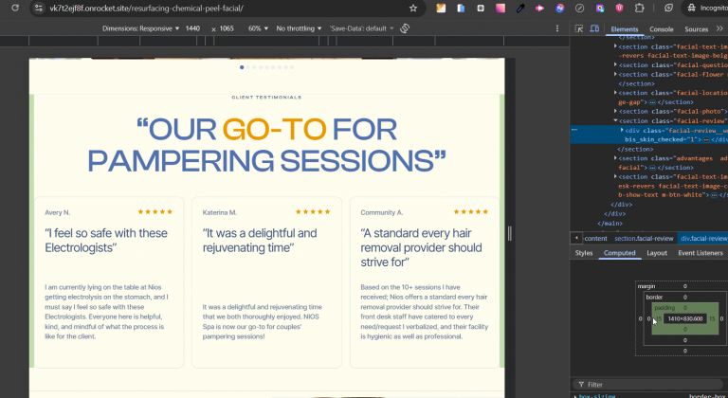This screenshot has width=728, height=398.
Task: Open the Computed pane tab
Action: (x=619, y=253)
